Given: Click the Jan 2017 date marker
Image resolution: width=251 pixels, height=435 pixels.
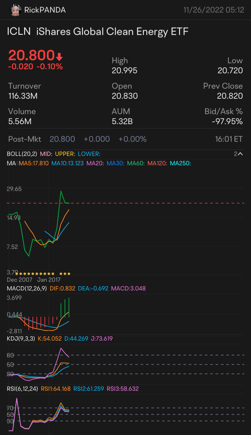Looking at the screenshot, I should coord(49,279).
